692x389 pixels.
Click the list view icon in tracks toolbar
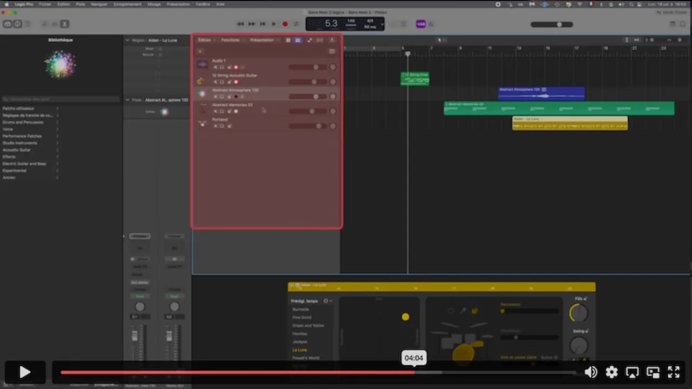click(288, 40)
